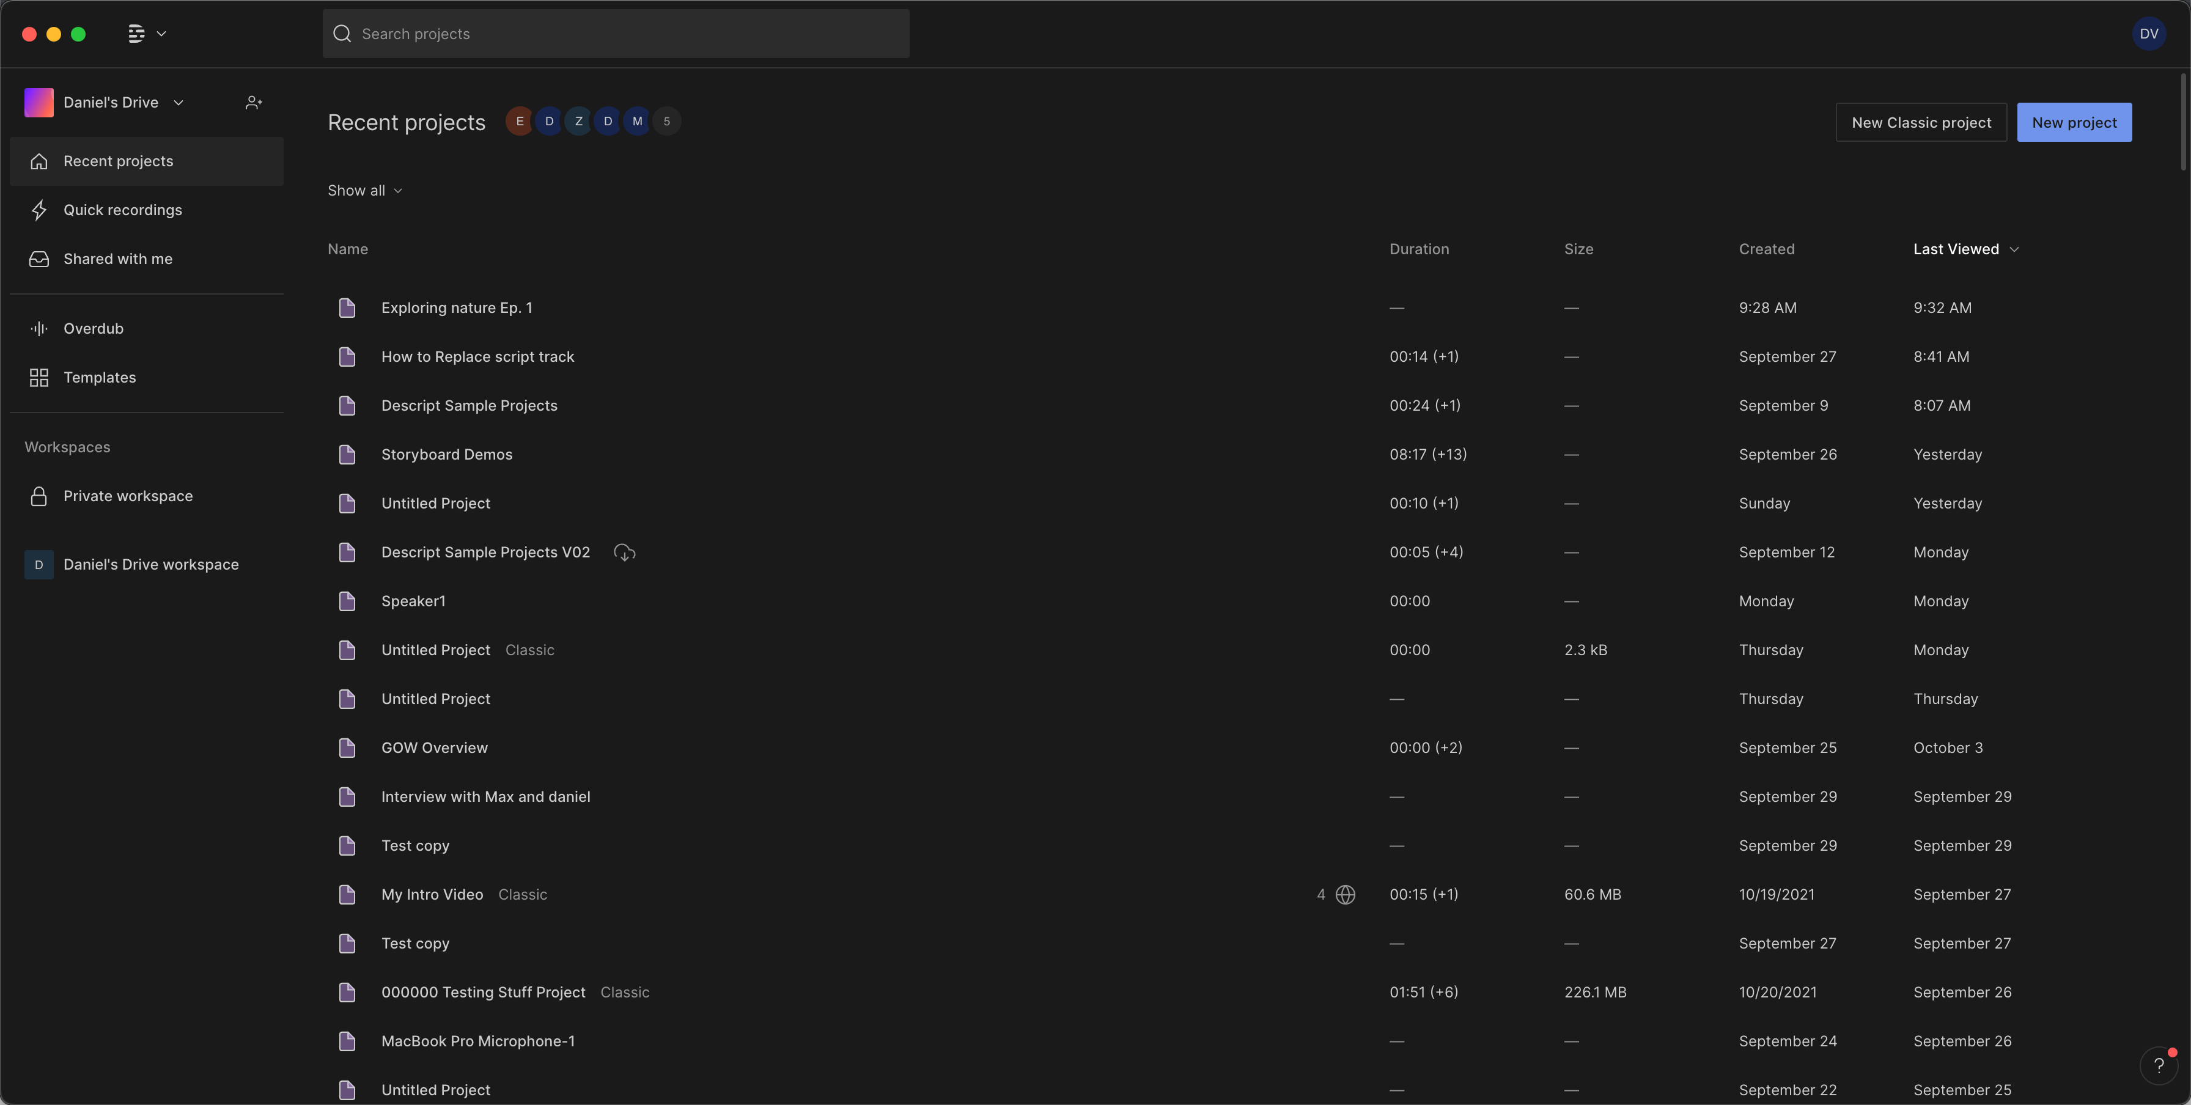Click the file icon for MacBook Pro Microphone-1

tap(347, 1041)
